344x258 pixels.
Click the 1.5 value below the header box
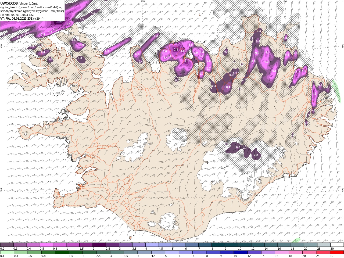[x=68, y=24]
